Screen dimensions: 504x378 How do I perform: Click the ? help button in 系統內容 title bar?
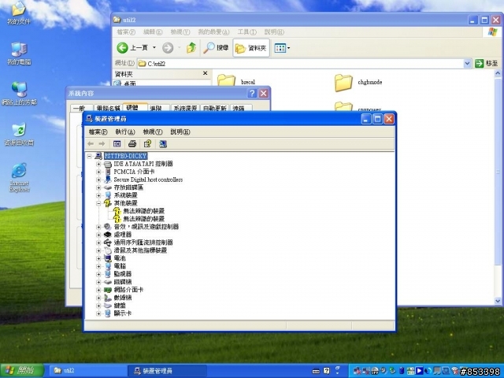(x=252, y=94)
